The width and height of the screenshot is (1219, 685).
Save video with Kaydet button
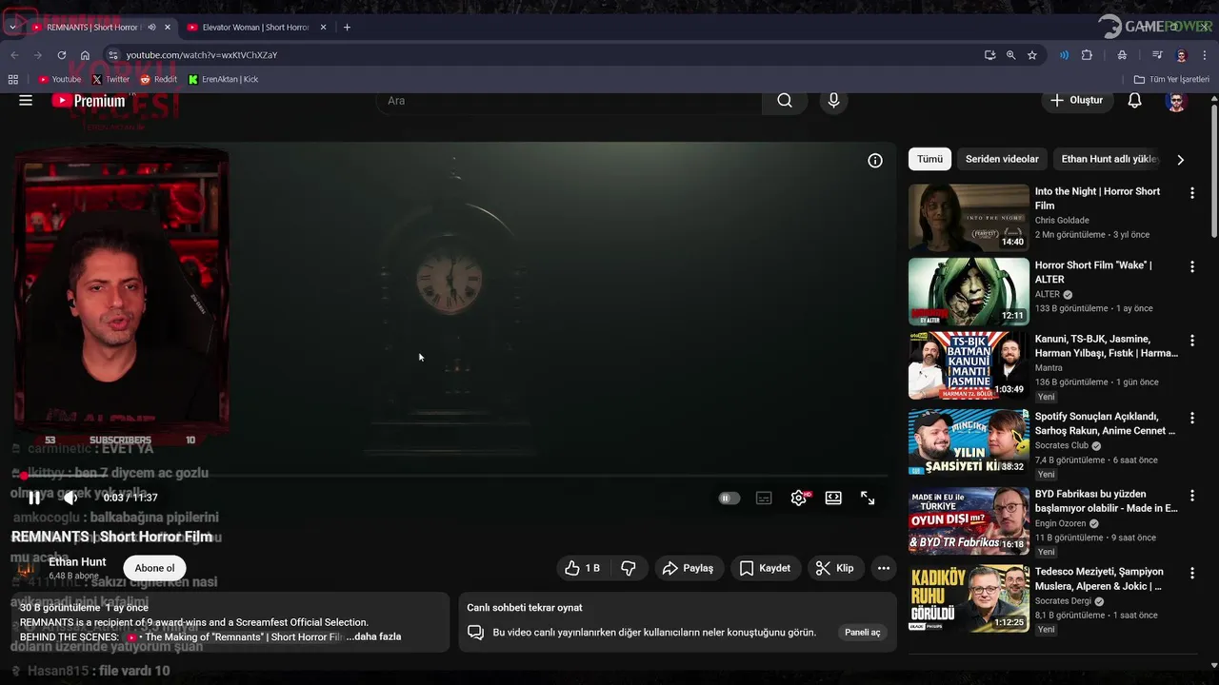(x=766, y=568)
